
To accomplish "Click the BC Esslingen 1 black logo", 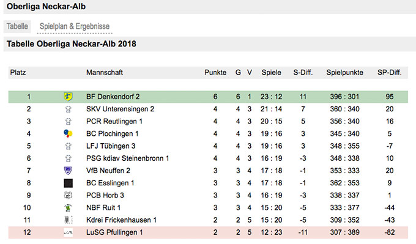I will coord(68,183).
